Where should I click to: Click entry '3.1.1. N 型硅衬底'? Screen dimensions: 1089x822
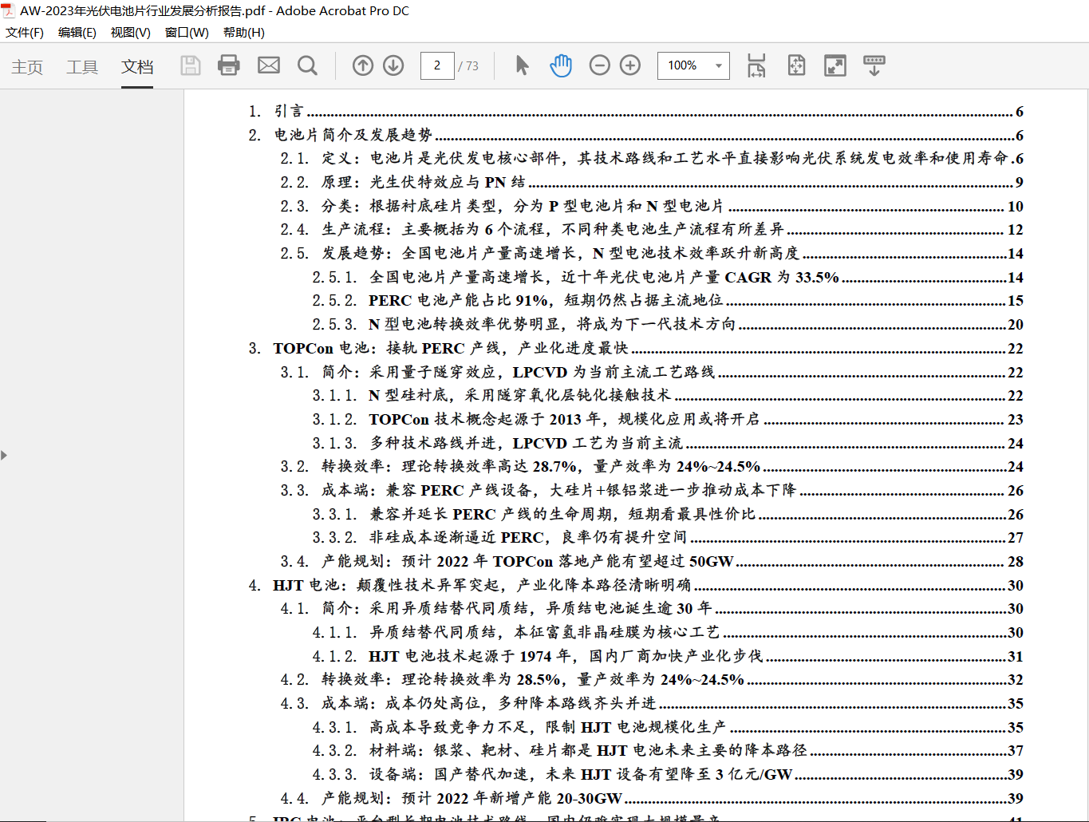point(668,395)
